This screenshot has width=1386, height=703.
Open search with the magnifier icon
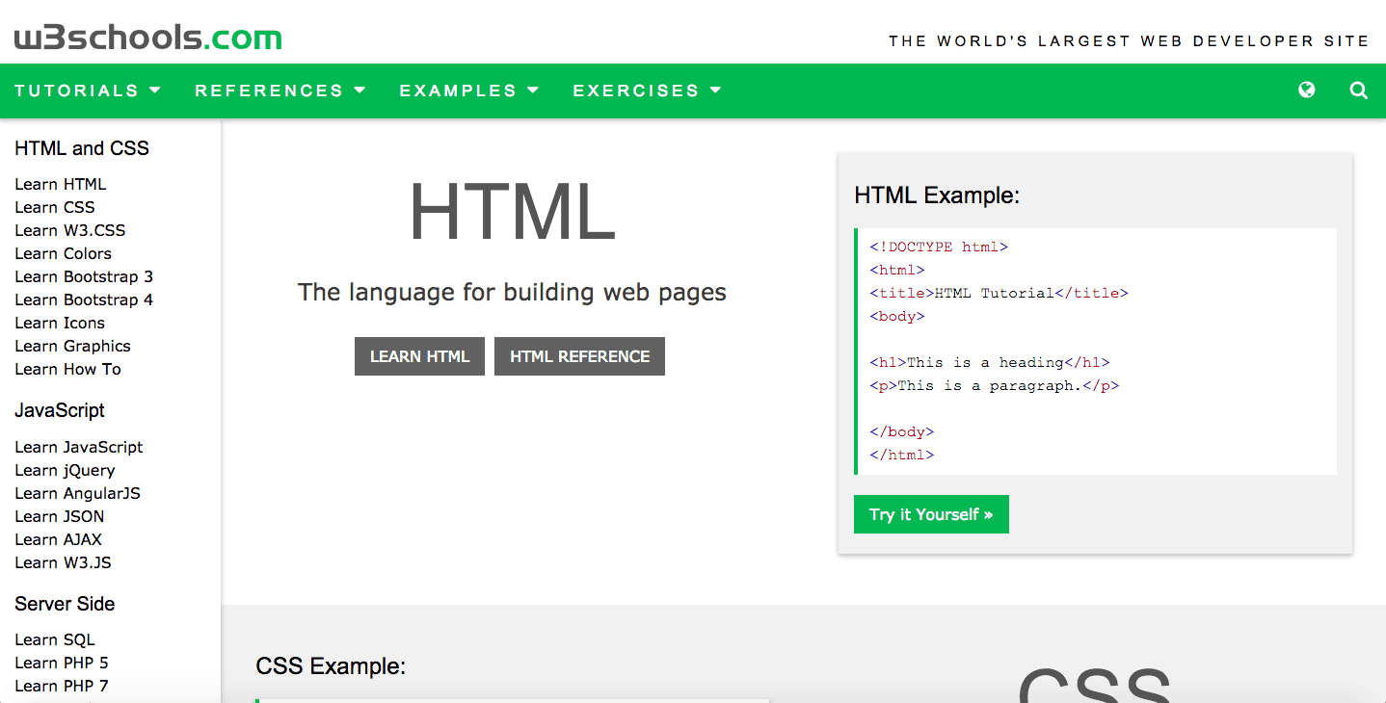1358,91
